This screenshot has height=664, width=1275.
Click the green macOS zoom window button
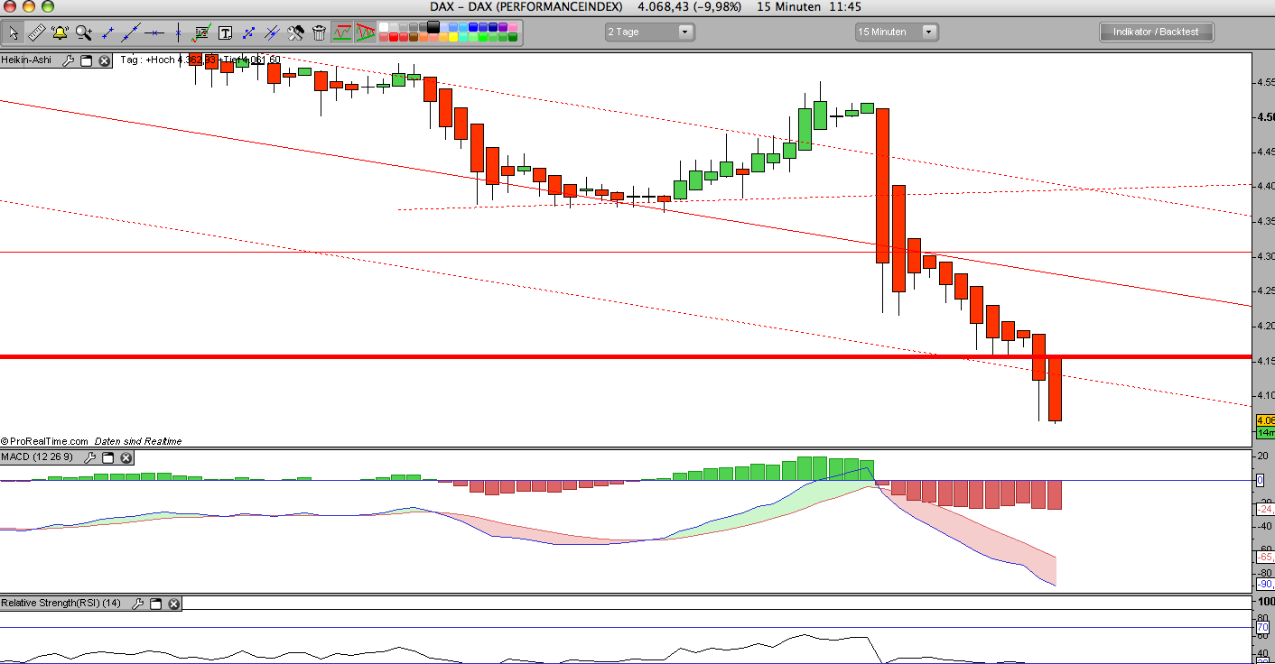coord(48,6)
